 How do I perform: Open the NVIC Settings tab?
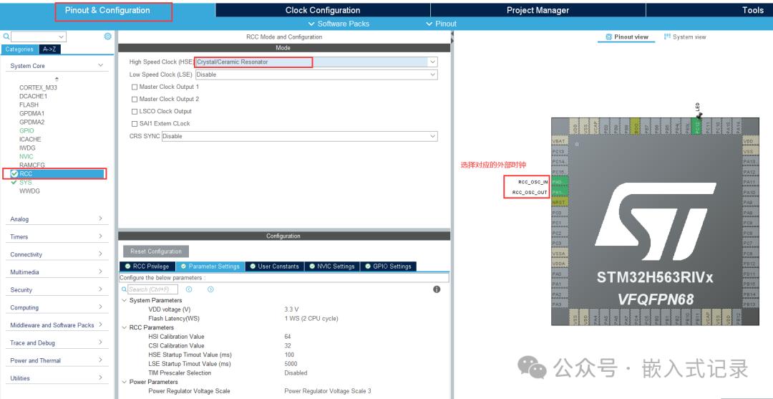[x=332, y=266]
